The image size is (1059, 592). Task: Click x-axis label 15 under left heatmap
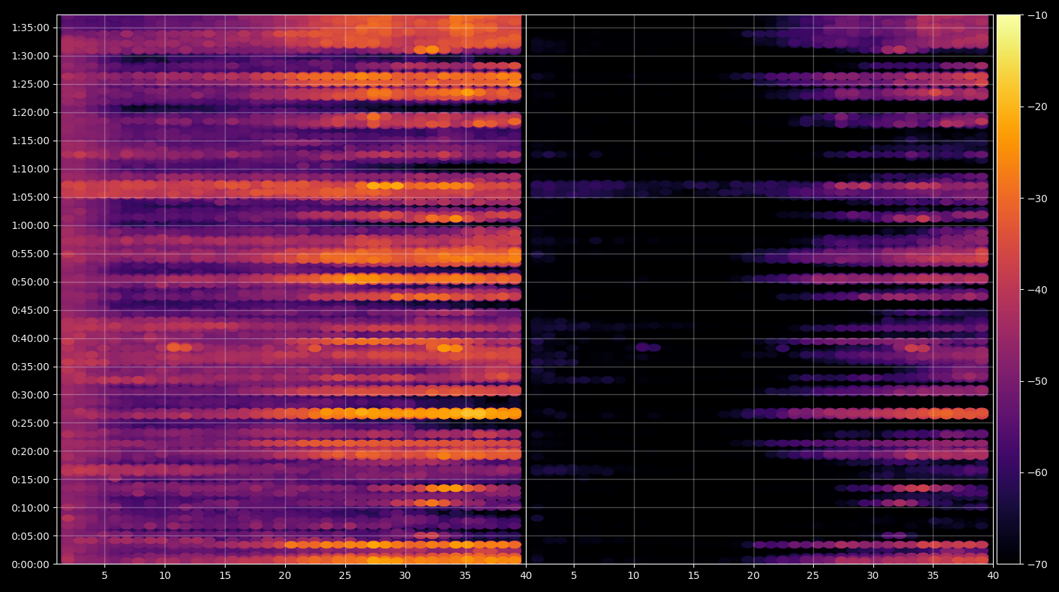[225, 576]
